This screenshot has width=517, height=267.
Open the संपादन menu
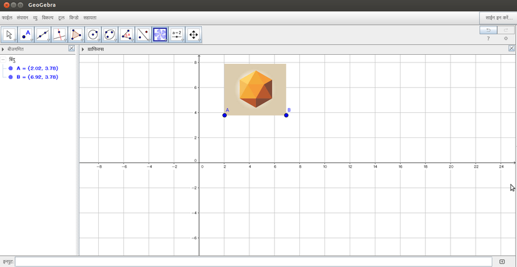[23, 18]
